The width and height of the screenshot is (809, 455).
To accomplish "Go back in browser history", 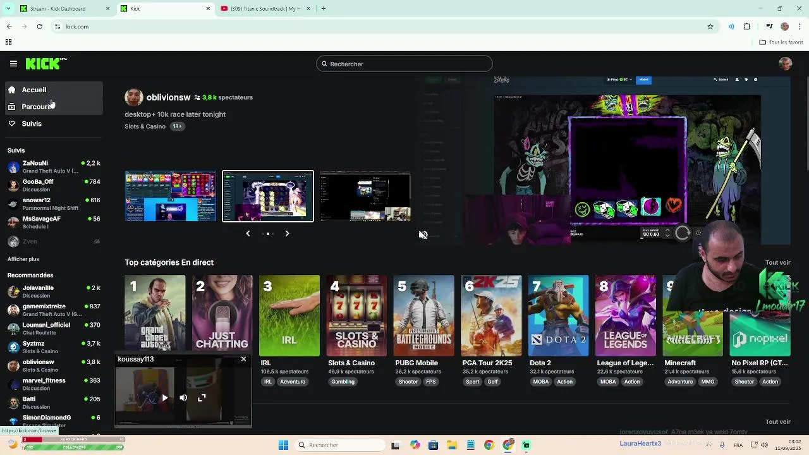I will tap(9, 27).
